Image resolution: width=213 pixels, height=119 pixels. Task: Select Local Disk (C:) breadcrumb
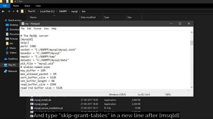point(47,12)
